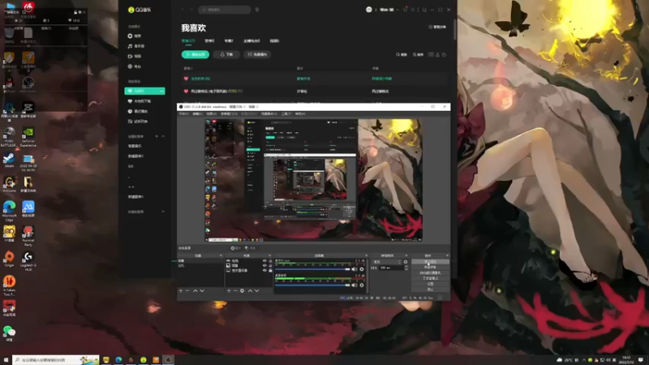The width and height of the screenshot is (649, 365).
Task: Toggle visibility eye of display capture source
Action: (x=264, y=270)
